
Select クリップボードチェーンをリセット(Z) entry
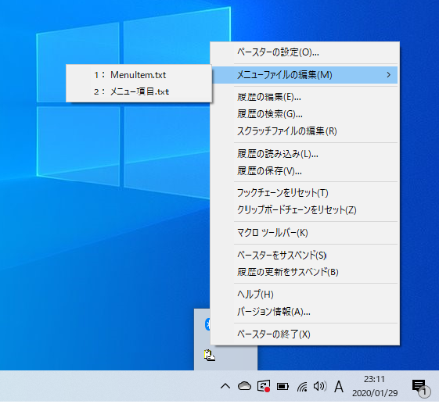[304, 210]
